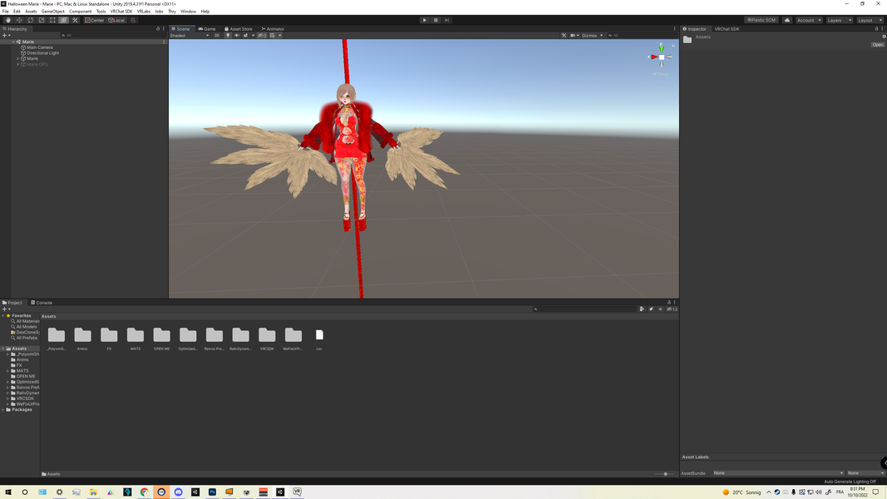Screen dimensions: 887x499
Task: Select the Hand tool in the toolbar
Action: tap(8, 20)
